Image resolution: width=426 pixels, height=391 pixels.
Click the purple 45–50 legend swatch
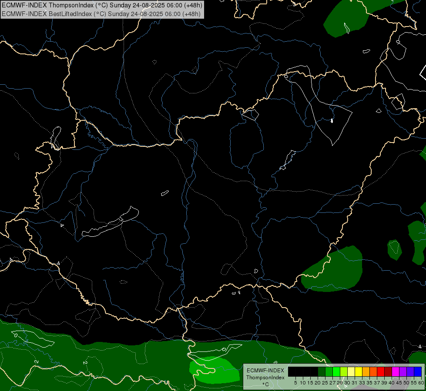(403, 371)
